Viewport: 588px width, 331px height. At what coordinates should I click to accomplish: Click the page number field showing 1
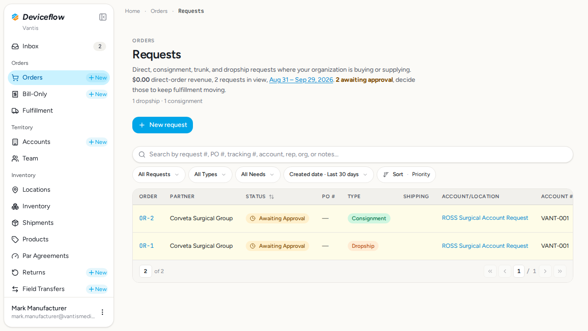point(519,271)
